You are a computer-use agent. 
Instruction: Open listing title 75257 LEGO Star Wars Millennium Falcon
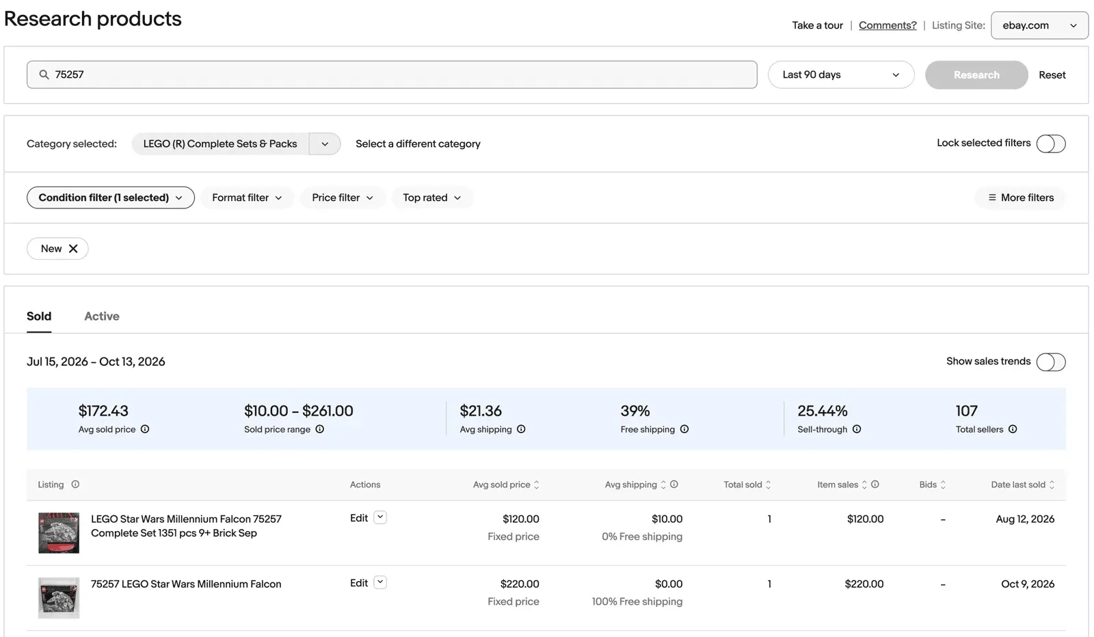186,584
